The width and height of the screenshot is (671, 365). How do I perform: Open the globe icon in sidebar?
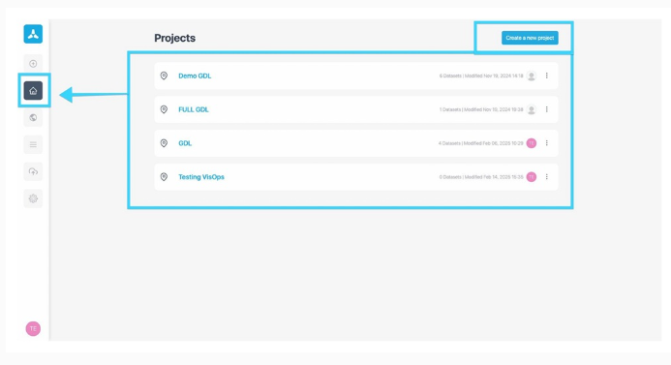pyautogui.click(x=33, y=118)
